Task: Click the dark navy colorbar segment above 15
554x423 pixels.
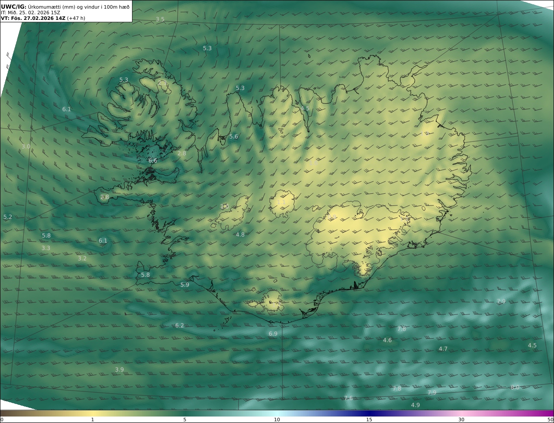Action: 369,413
